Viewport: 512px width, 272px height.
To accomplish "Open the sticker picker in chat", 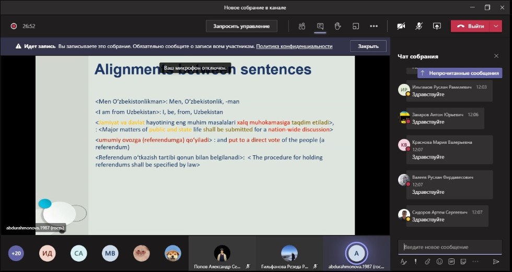I will click(463, 262).
